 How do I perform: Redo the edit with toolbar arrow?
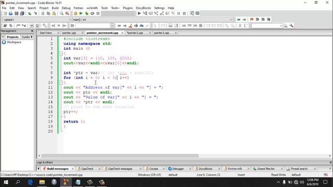35,14
